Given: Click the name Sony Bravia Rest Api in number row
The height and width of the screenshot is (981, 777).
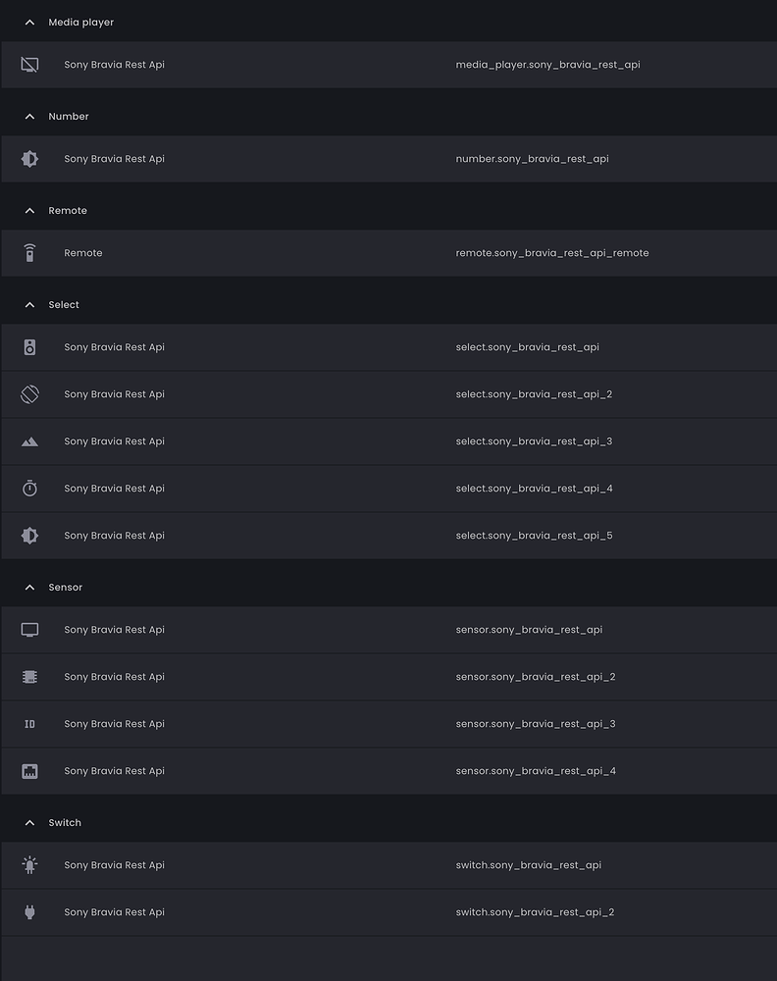Looking at the screenshot, I should (x=115, y=159).
